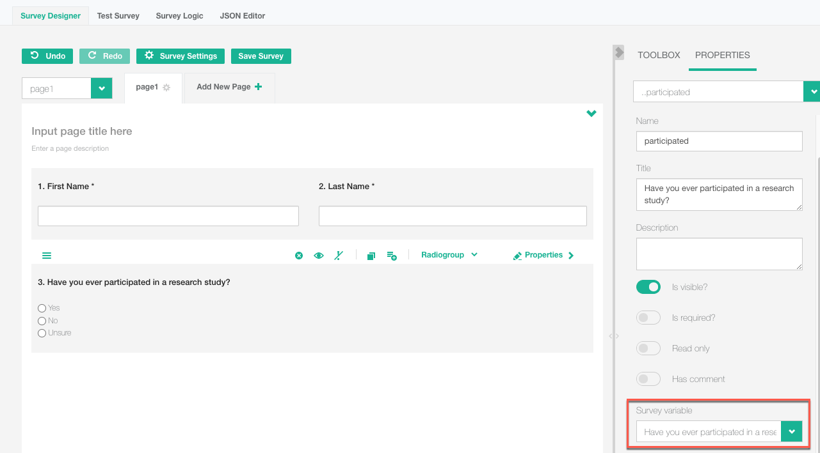Viewport: 820px width, 453px height.
Task: Open the page1 selector dropdown
Action: coord(102,89)
